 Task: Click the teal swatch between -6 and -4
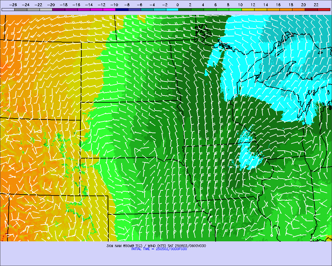click(x=147, y=9)
